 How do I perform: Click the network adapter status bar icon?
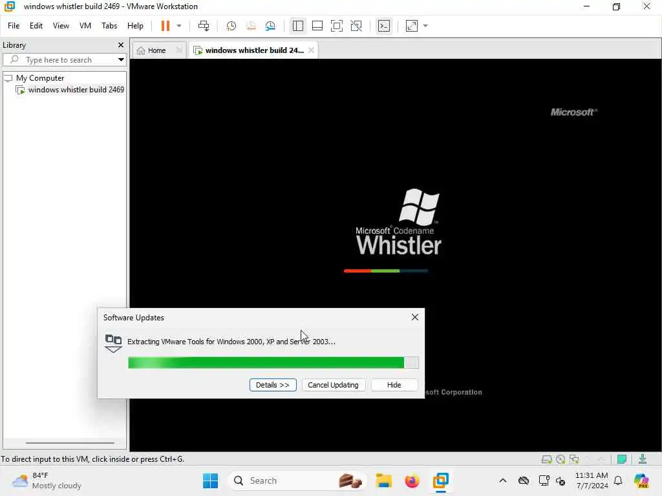pyautogui.click(x=574, y=459)
